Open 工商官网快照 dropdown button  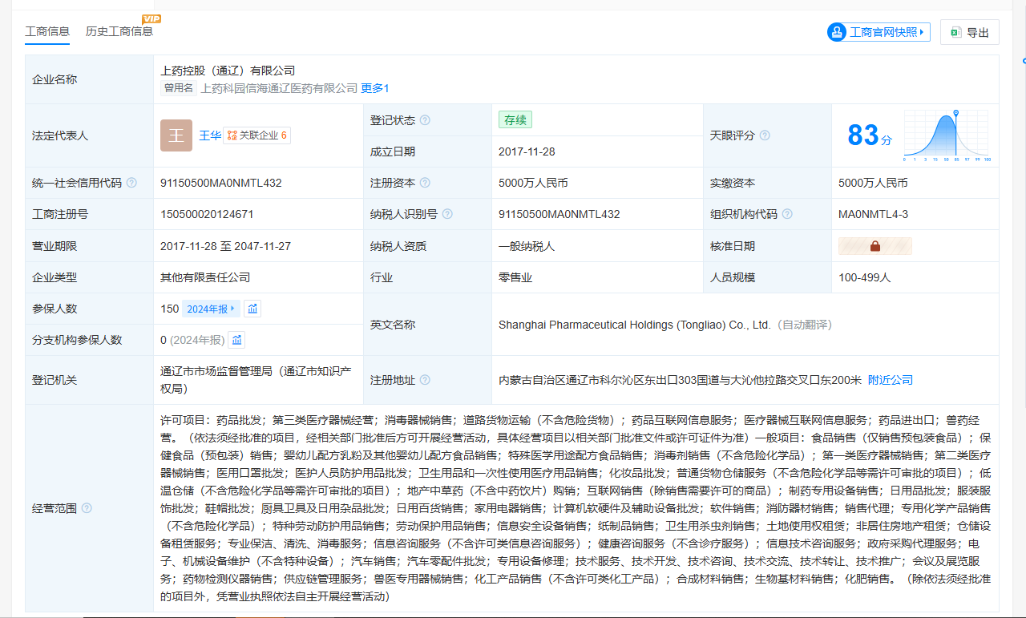click(879, 32)
